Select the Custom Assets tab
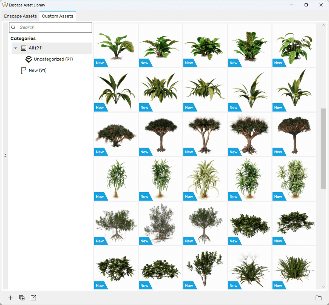The width and height of the screenshot is (329, 305). pos(58,16)
